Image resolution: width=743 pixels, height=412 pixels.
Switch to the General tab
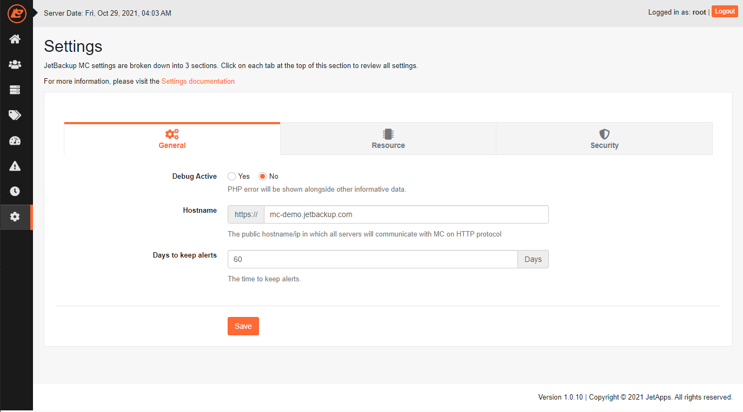(172, 139)
